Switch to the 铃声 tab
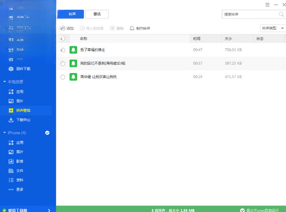Image resolution: width=286 pixels, height=212 pixels. pos(71,14)
